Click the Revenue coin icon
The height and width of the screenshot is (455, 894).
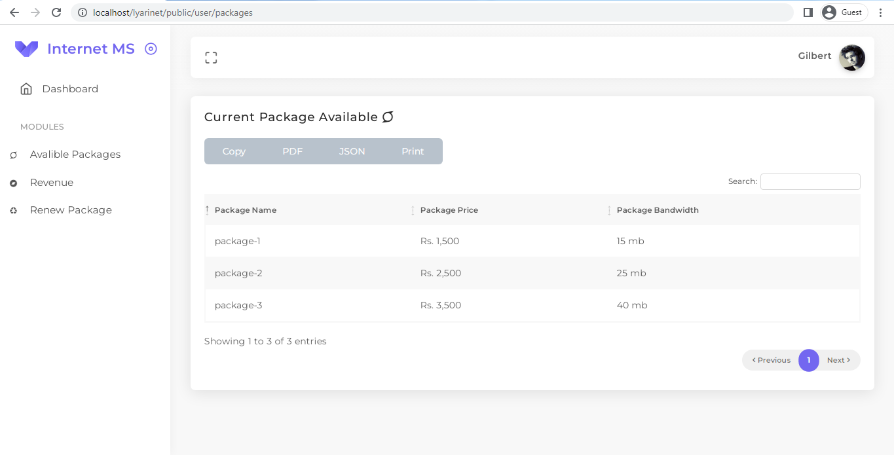(13, 183)
